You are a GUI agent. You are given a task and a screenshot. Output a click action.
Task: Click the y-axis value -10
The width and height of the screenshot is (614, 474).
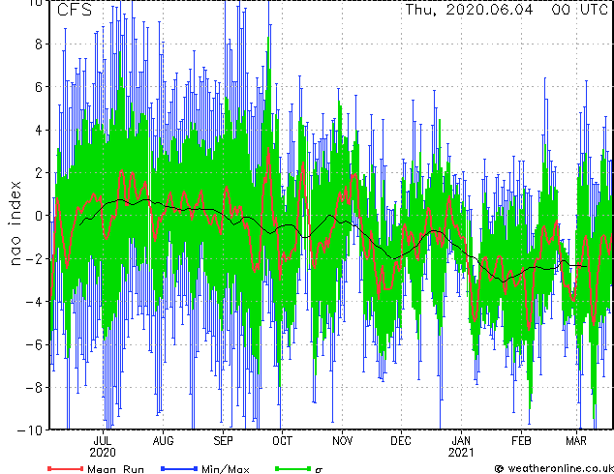[30, 430]
